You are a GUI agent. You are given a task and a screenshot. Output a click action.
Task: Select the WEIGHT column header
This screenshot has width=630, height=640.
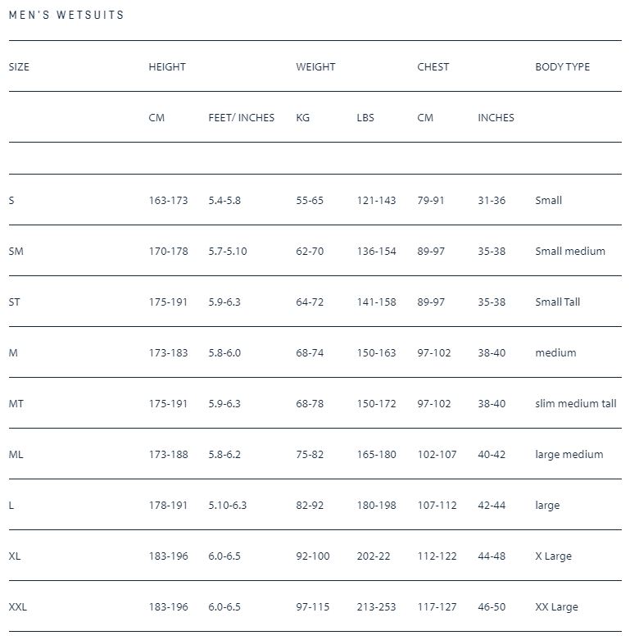(x=315, y=67)
